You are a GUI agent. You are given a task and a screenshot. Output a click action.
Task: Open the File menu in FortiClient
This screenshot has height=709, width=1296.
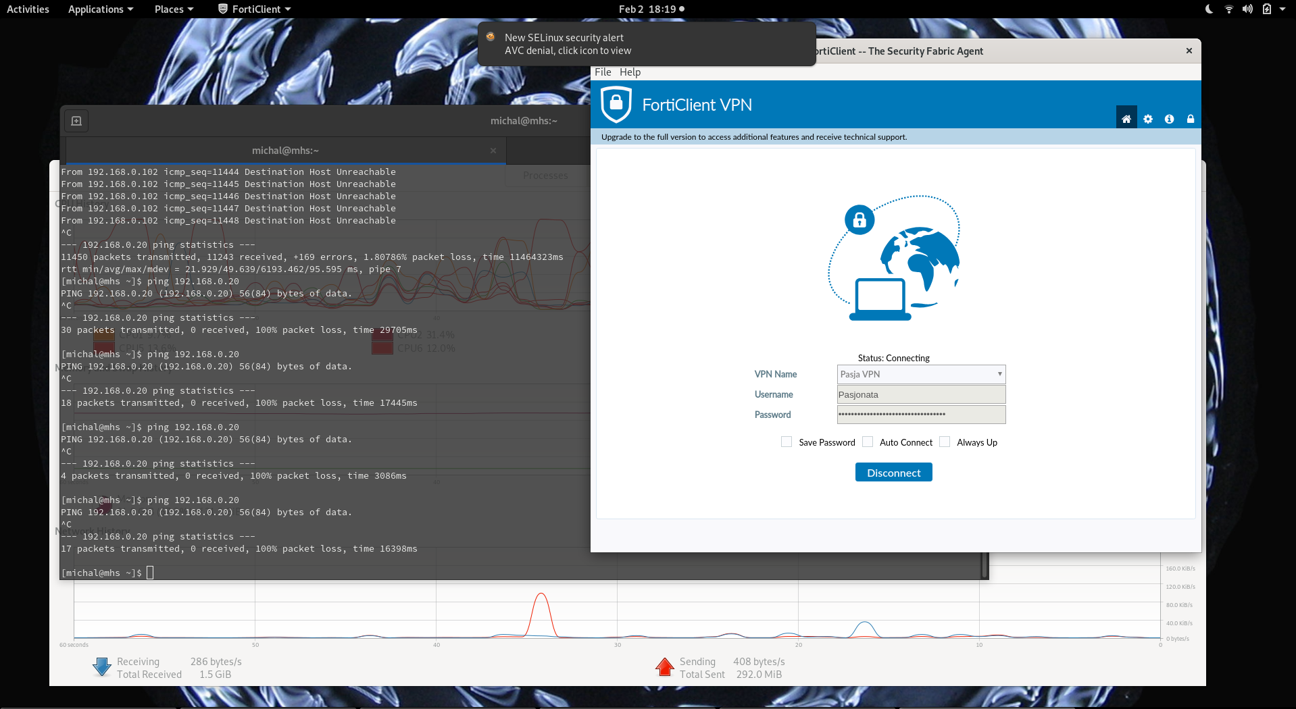pyautogui.click(x=603, y=72)
